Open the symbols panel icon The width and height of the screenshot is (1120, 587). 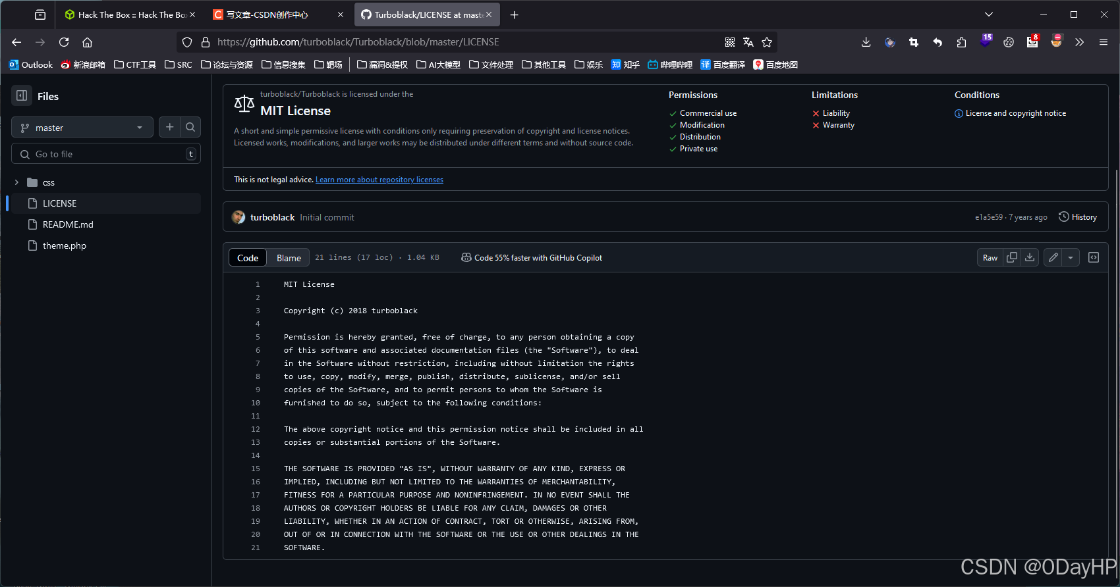(x=1094, y=257)
